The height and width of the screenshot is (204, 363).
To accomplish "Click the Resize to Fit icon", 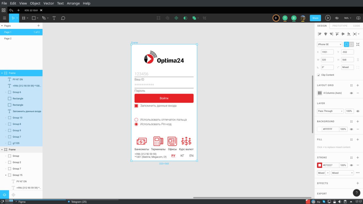I will [x=358, y=44].
